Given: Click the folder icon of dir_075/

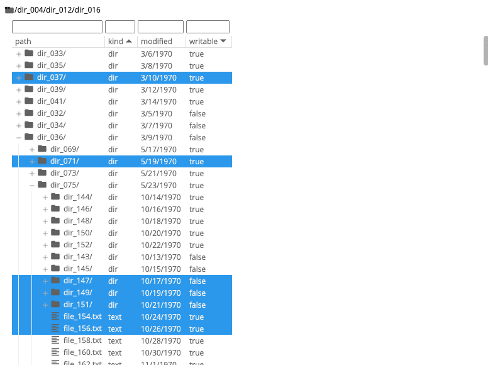Looking at the screenshot, I should (x=42, y=184).
